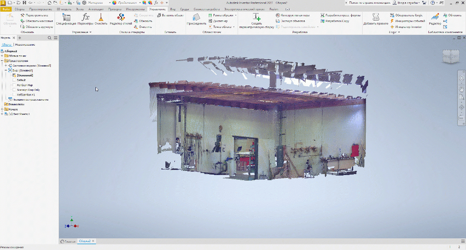Open the Файл menu tab
The height and width of the screenshot is (250, 466).
point(6,9)
